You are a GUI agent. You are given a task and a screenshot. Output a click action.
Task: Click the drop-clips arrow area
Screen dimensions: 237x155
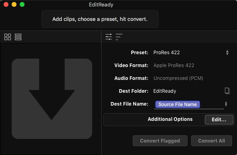52,99
